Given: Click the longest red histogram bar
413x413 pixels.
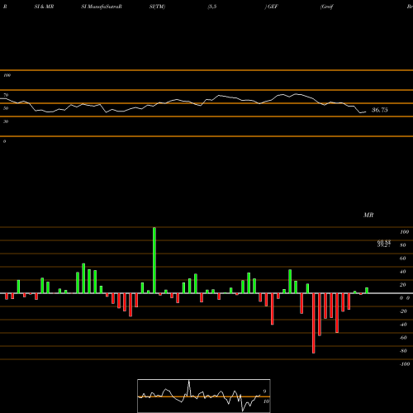Looking at the screenshot, I should 314,323.
